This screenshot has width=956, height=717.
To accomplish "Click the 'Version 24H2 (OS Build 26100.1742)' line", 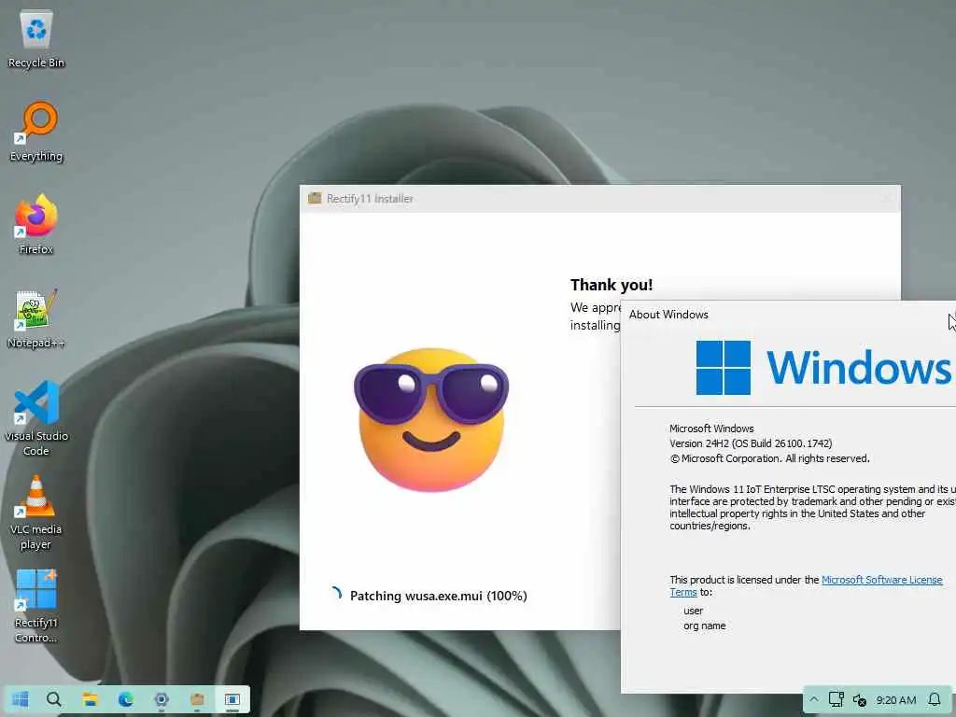I will click(751, 443).
